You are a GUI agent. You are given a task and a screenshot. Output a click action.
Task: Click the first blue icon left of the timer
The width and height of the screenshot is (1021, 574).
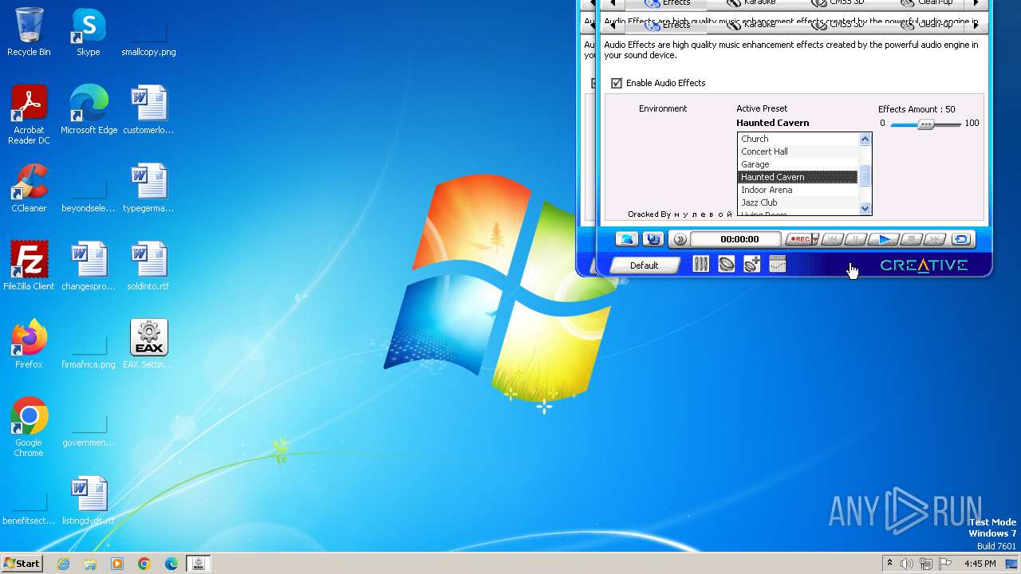click(x=627, y=239)
